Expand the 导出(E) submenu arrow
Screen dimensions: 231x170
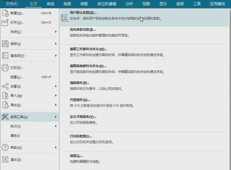click(x=56, y=105)
